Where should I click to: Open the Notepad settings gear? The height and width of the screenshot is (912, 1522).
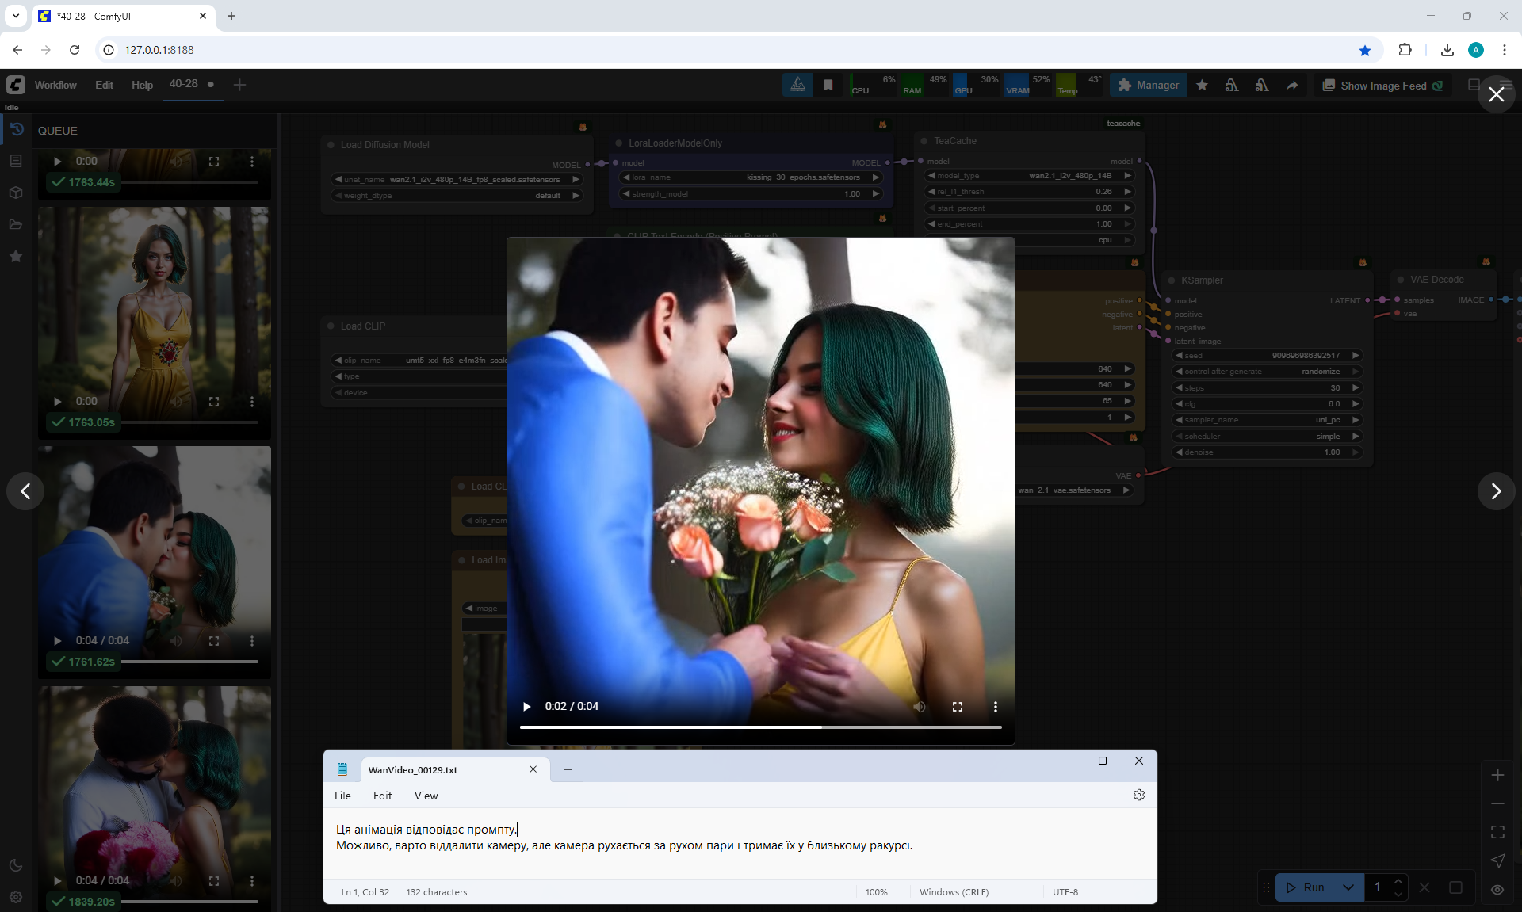pos(1139,795)
